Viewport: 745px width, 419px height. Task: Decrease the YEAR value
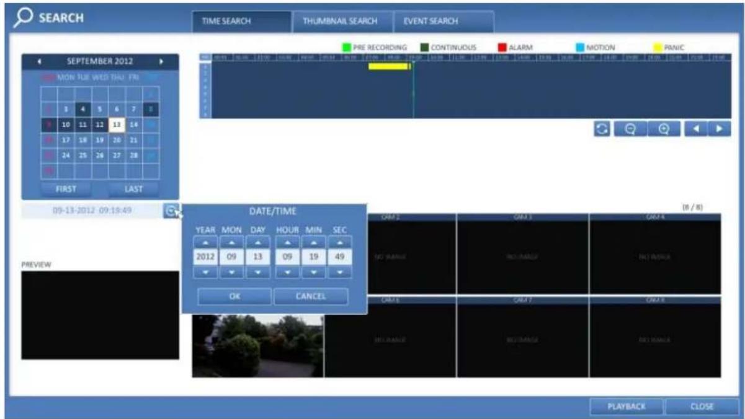[206, 272]
